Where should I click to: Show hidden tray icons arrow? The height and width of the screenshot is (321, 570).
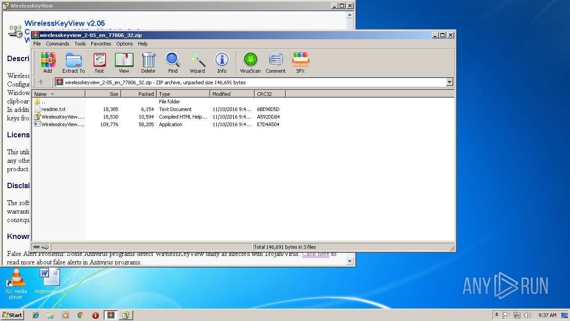(x=497, y=315)
